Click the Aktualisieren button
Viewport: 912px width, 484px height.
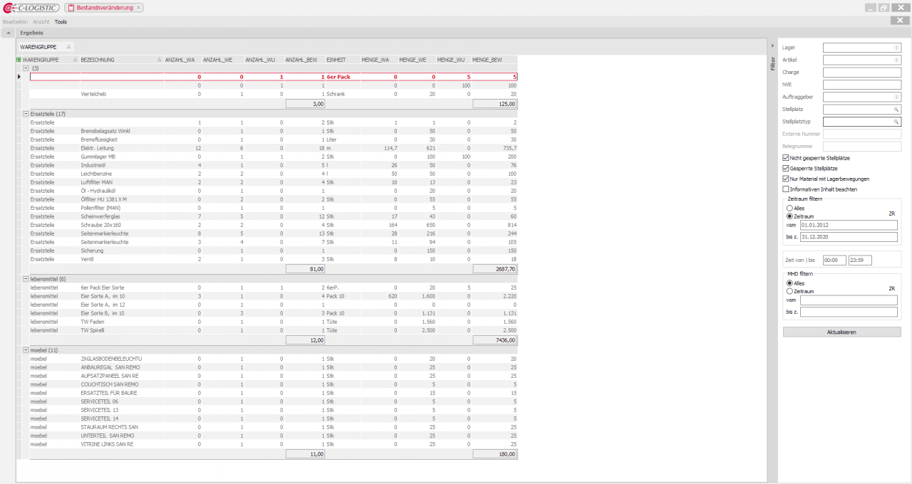click(x=841, y=332)
